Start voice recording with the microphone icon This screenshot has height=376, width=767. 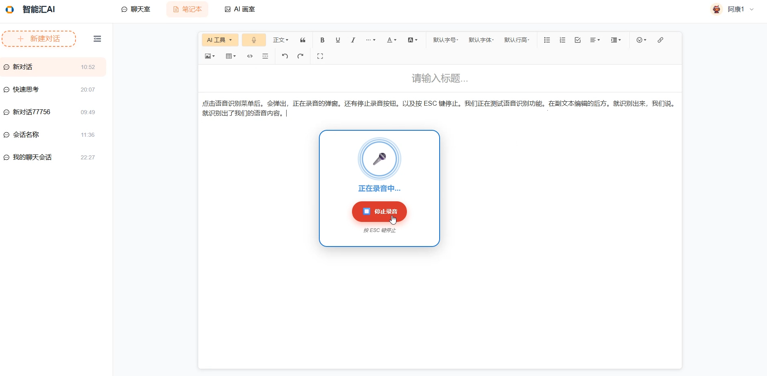pyautogui.click(x=254, y=40)
